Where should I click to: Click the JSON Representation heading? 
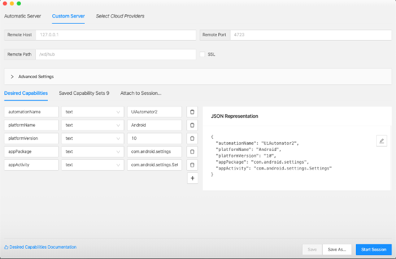[x=234, y=116]
